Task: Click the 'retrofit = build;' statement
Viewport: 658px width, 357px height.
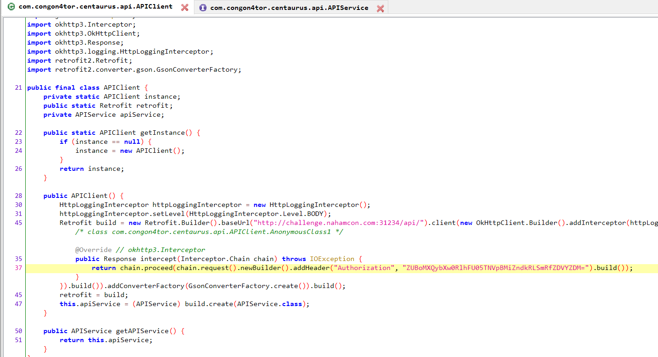Action: (x=94, y=295)
